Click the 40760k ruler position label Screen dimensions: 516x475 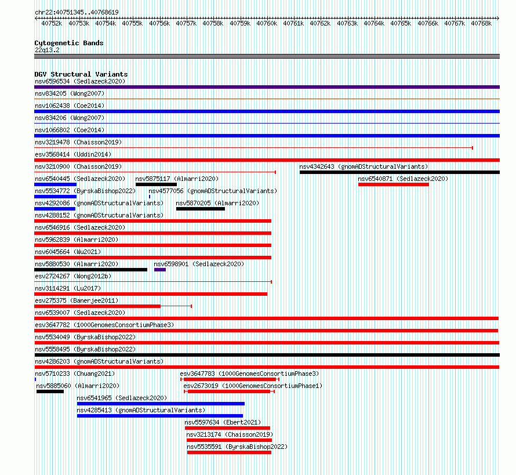pos(267,23)
